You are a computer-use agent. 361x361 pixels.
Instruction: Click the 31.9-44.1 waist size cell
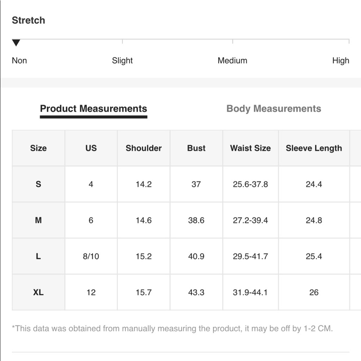[251, 292]
